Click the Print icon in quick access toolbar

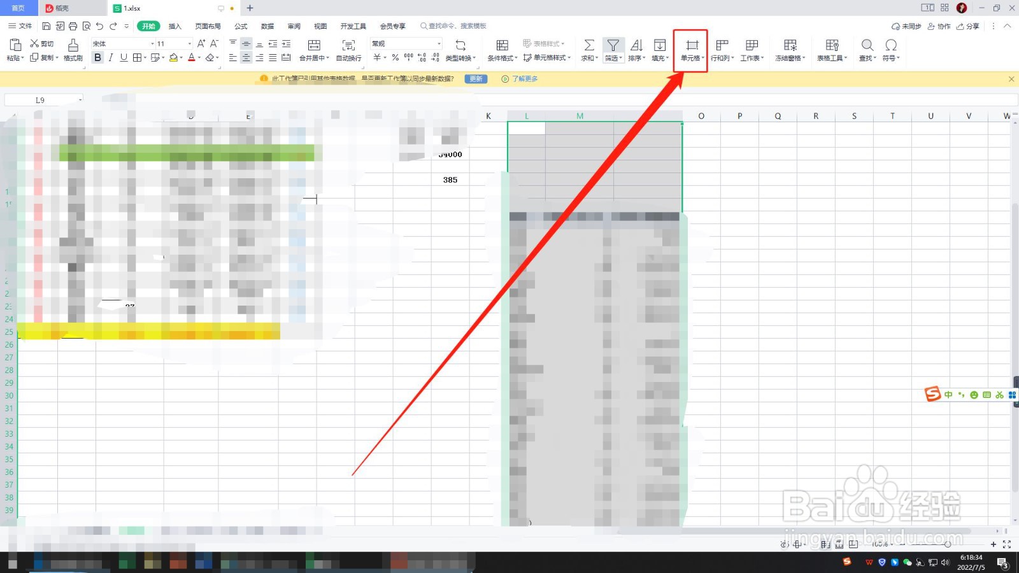point(73,26)
